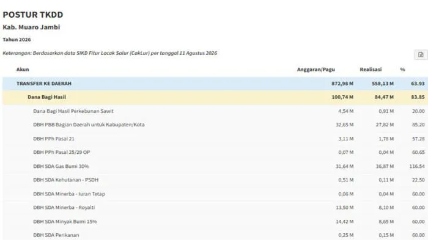Click the 872,98 M total budget value
Image resolution: width=428 pixels, height=240 pixels.
coord(342,84)
